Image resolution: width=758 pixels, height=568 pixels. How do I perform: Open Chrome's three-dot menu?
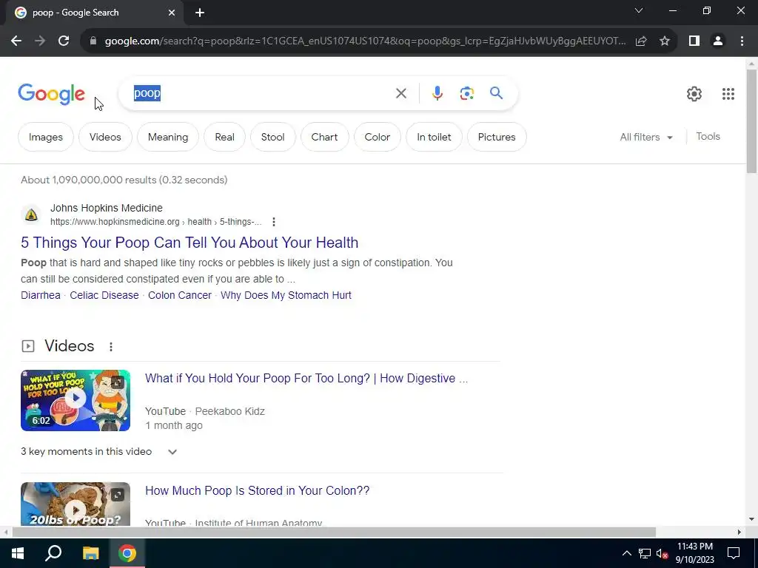tap(742, 41)
